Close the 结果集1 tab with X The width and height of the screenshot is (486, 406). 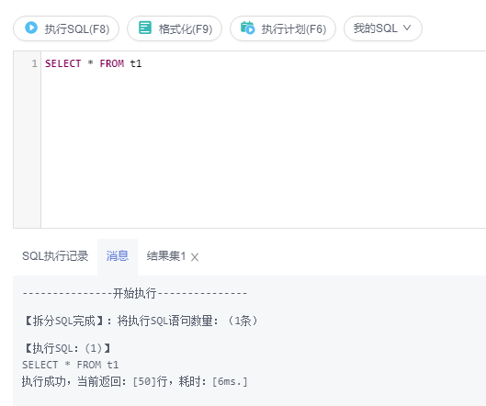coord(195,257)
